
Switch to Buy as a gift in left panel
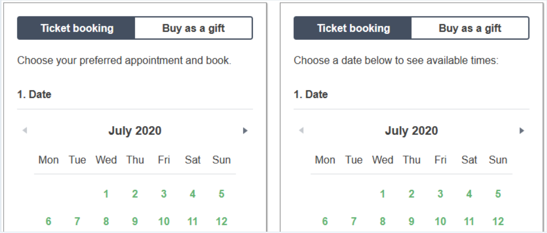(194, 28)
